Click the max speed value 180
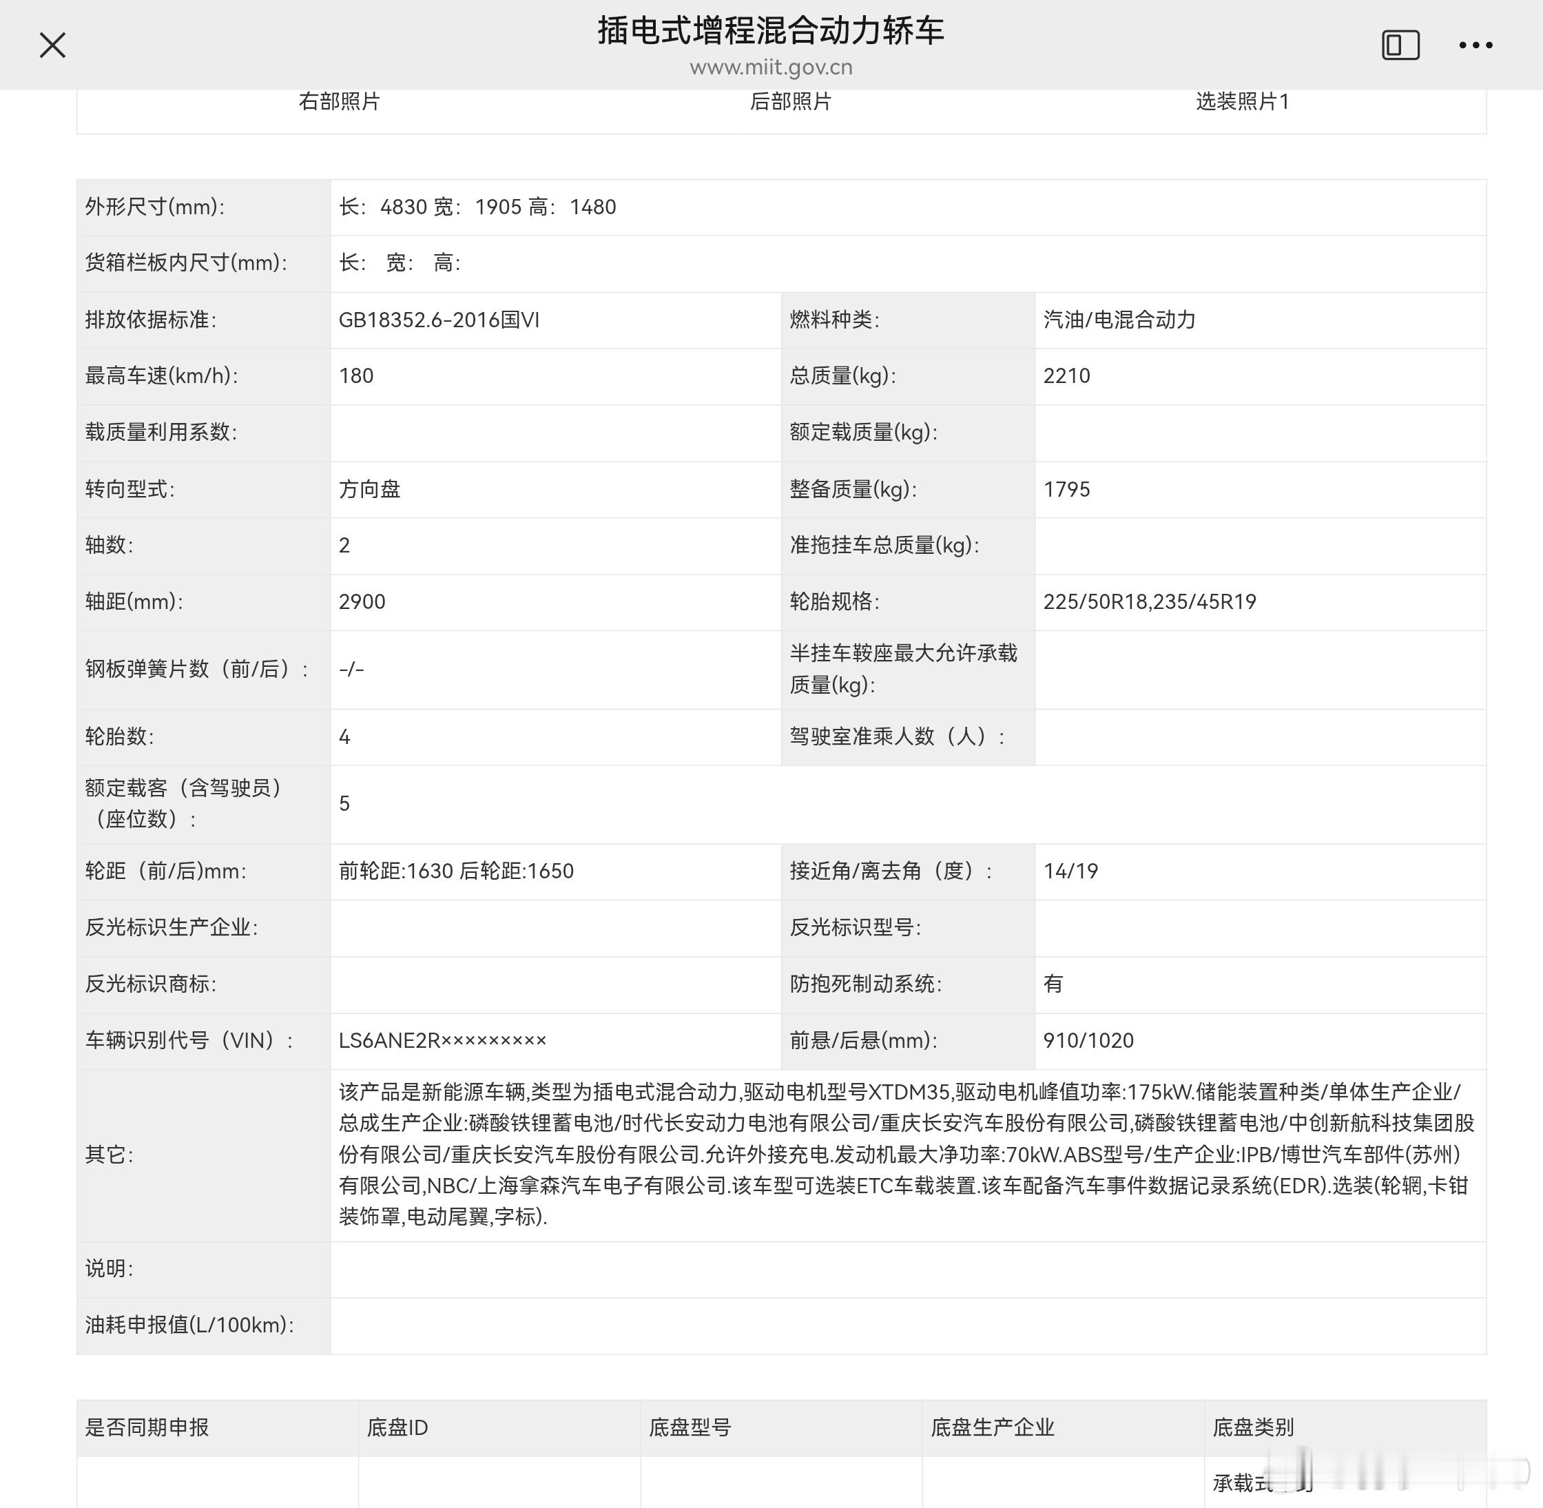This screenshot has height=1508, width=1543. (x=355, y=376)
